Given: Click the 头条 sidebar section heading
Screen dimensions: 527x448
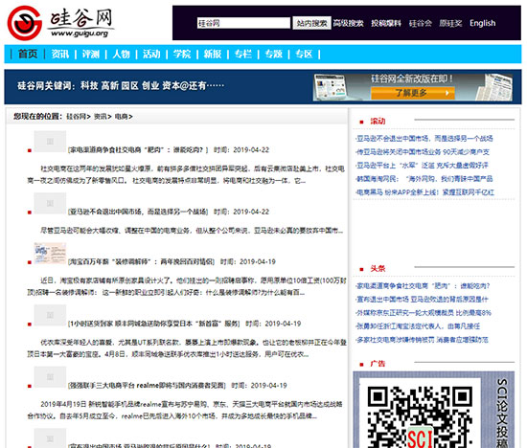Looking at the screenshot, I should click(x=378, y=269).
